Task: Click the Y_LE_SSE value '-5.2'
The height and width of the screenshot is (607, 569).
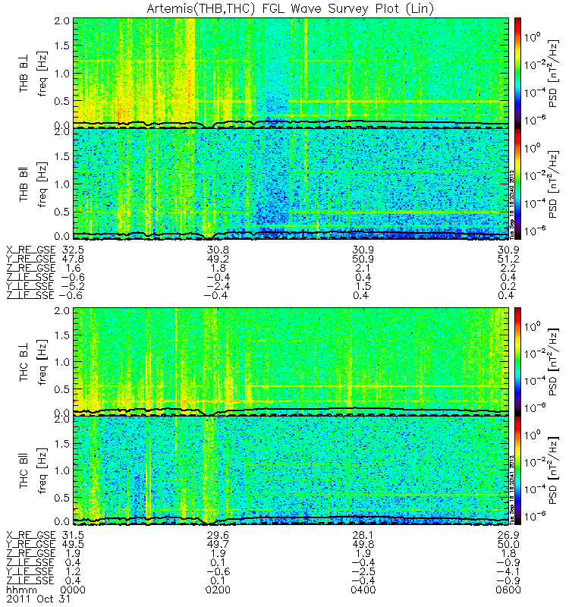Action: 73,287
